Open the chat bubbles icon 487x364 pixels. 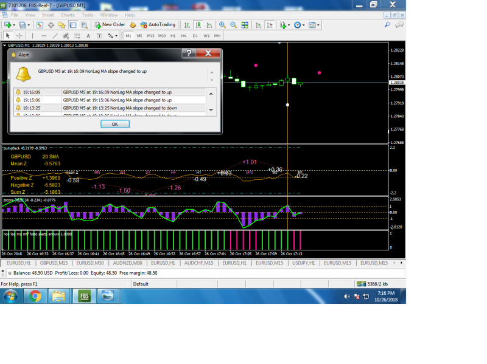(x=399, y=25)
